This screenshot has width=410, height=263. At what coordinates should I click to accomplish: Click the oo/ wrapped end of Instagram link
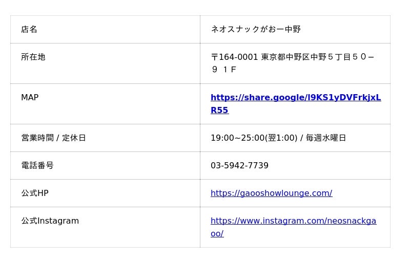click(x=217, y=234)
